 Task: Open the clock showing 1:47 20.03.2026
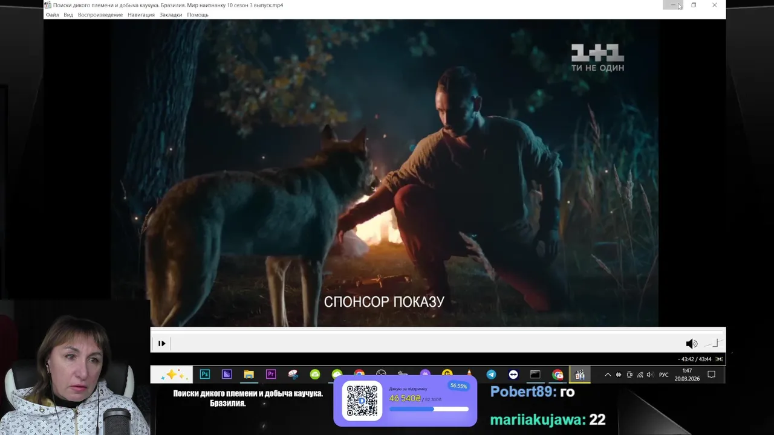687,375
